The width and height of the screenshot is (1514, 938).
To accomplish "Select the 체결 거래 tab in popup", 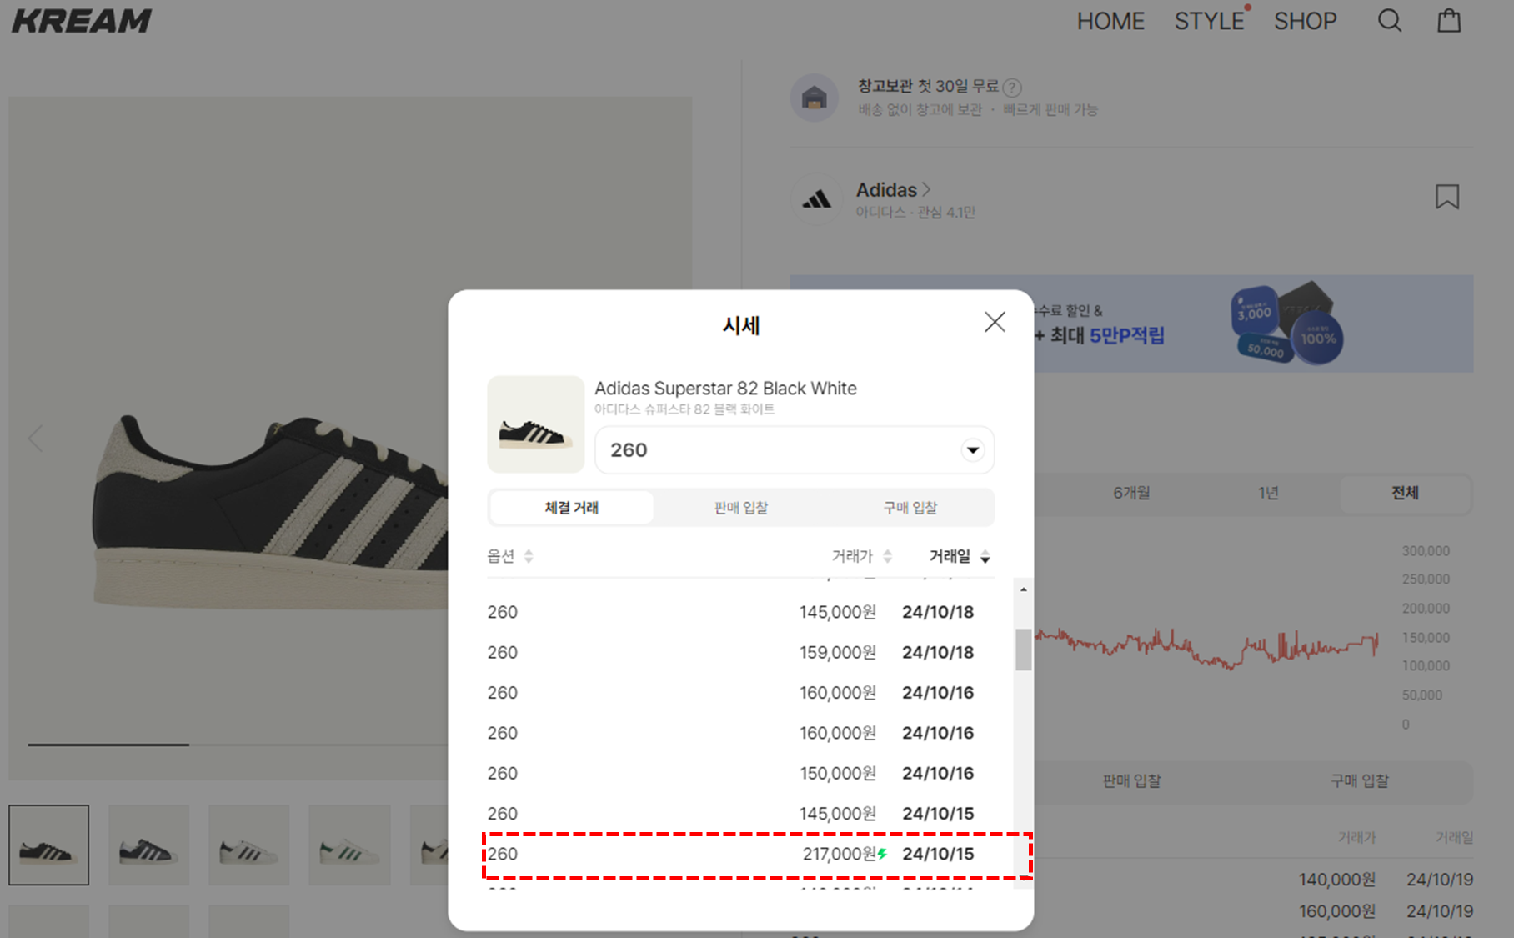I will (572, 508).
